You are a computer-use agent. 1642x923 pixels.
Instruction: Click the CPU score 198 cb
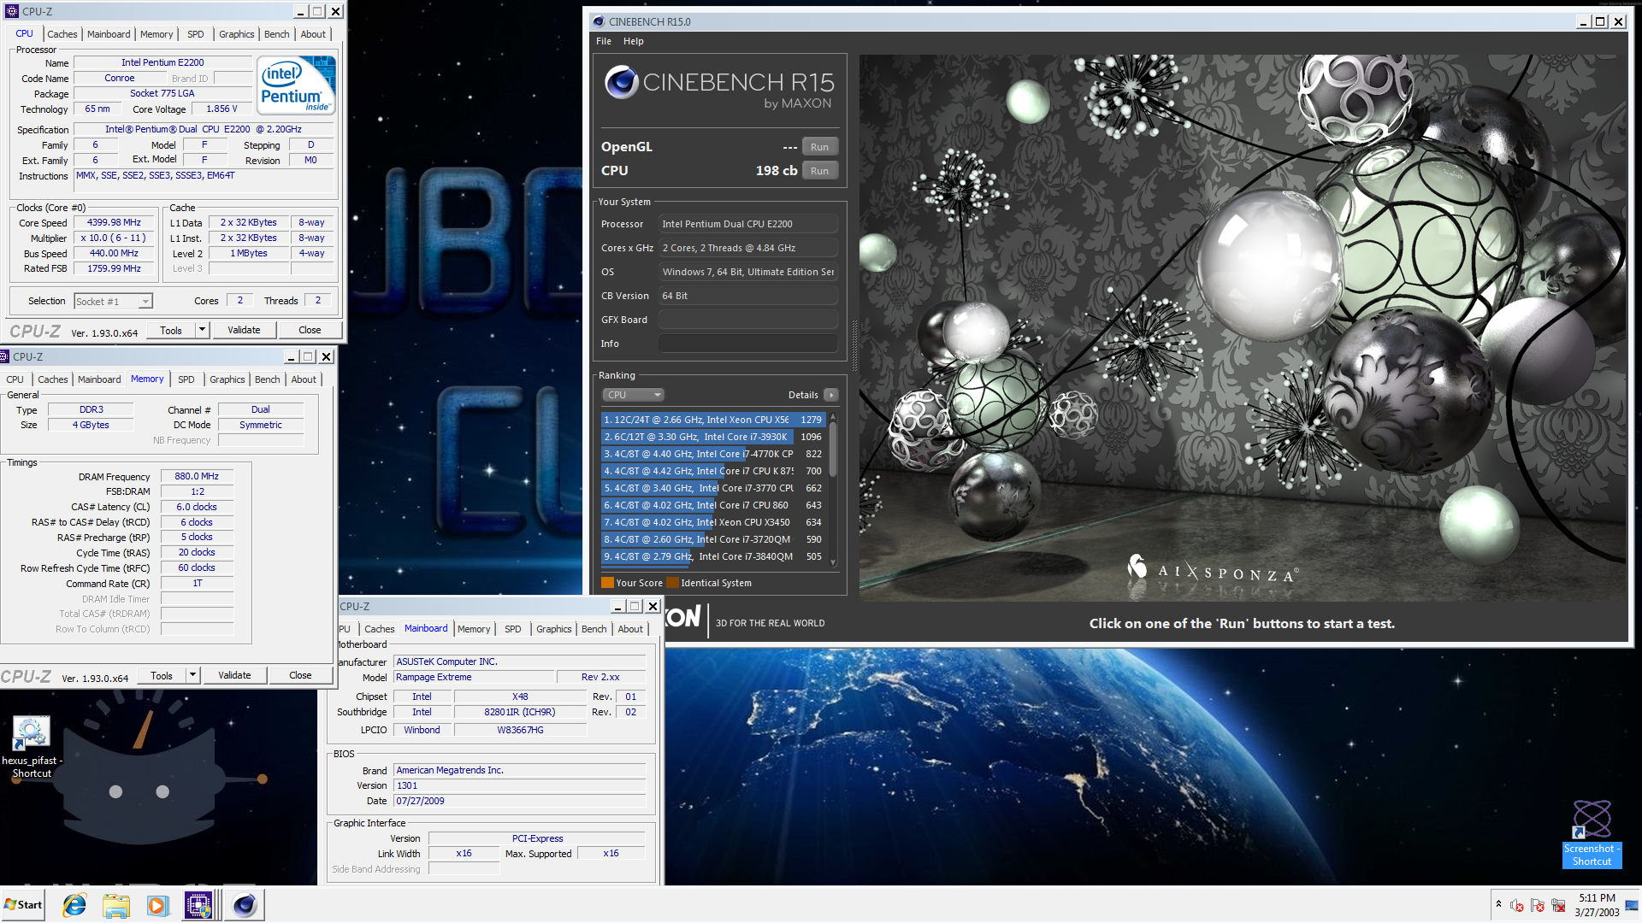776,171
